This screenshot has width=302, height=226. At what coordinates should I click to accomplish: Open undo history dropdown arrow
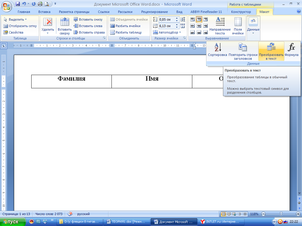point(28,4)
